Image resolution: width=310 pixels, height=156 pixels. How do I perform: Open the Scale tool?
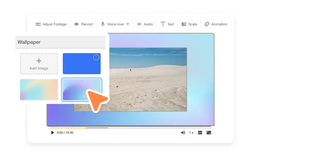(x=189, y=24)
